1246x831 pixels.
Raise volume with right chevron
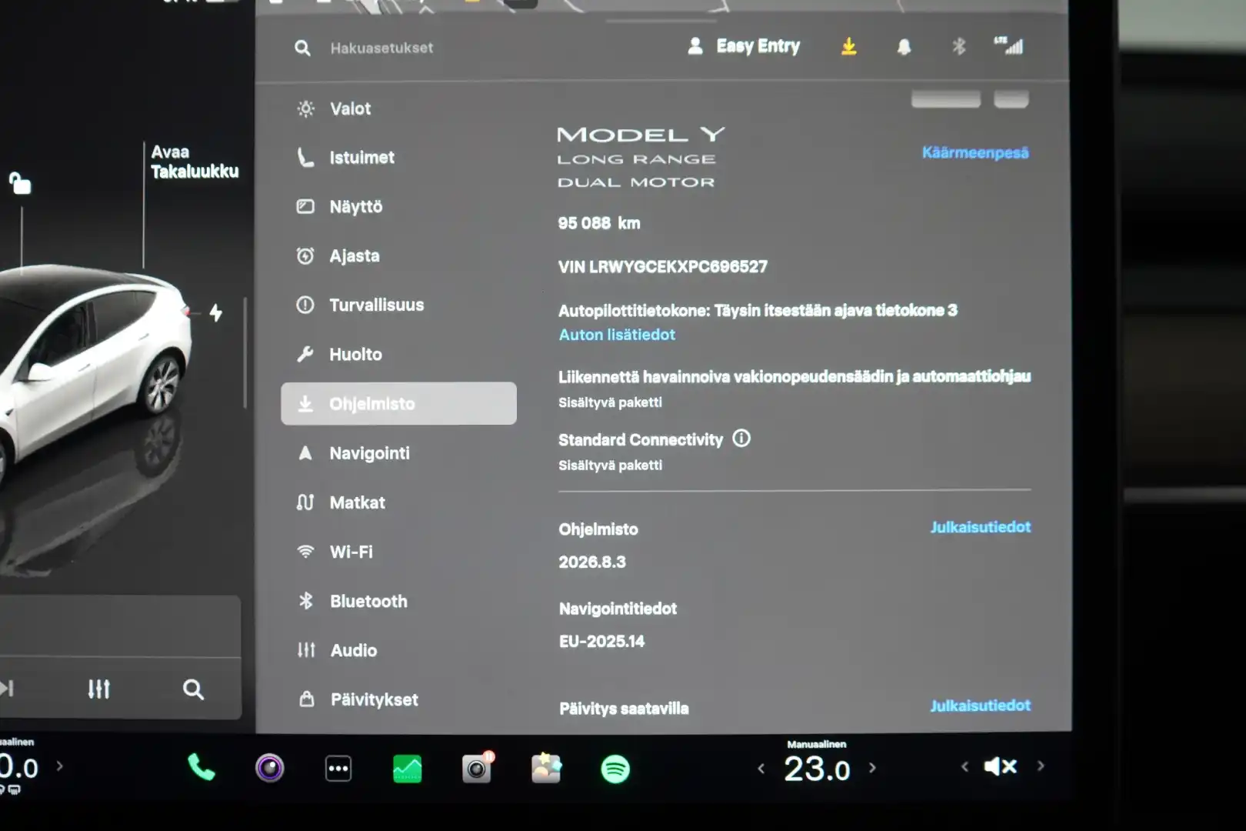[1041, 766]
